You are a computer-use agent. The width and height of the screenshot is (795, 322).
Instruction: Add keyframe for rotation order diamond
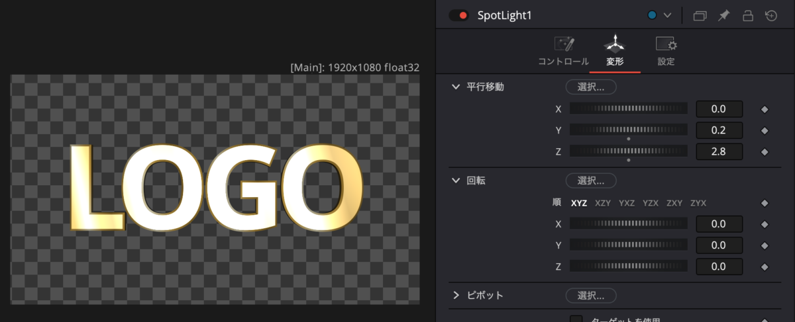(x=764, y=203)
